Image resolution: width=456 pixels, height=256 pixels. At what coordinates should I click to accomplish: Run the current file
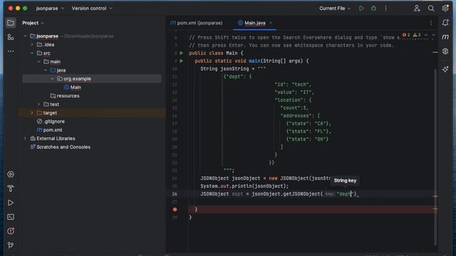click(361, 9)
